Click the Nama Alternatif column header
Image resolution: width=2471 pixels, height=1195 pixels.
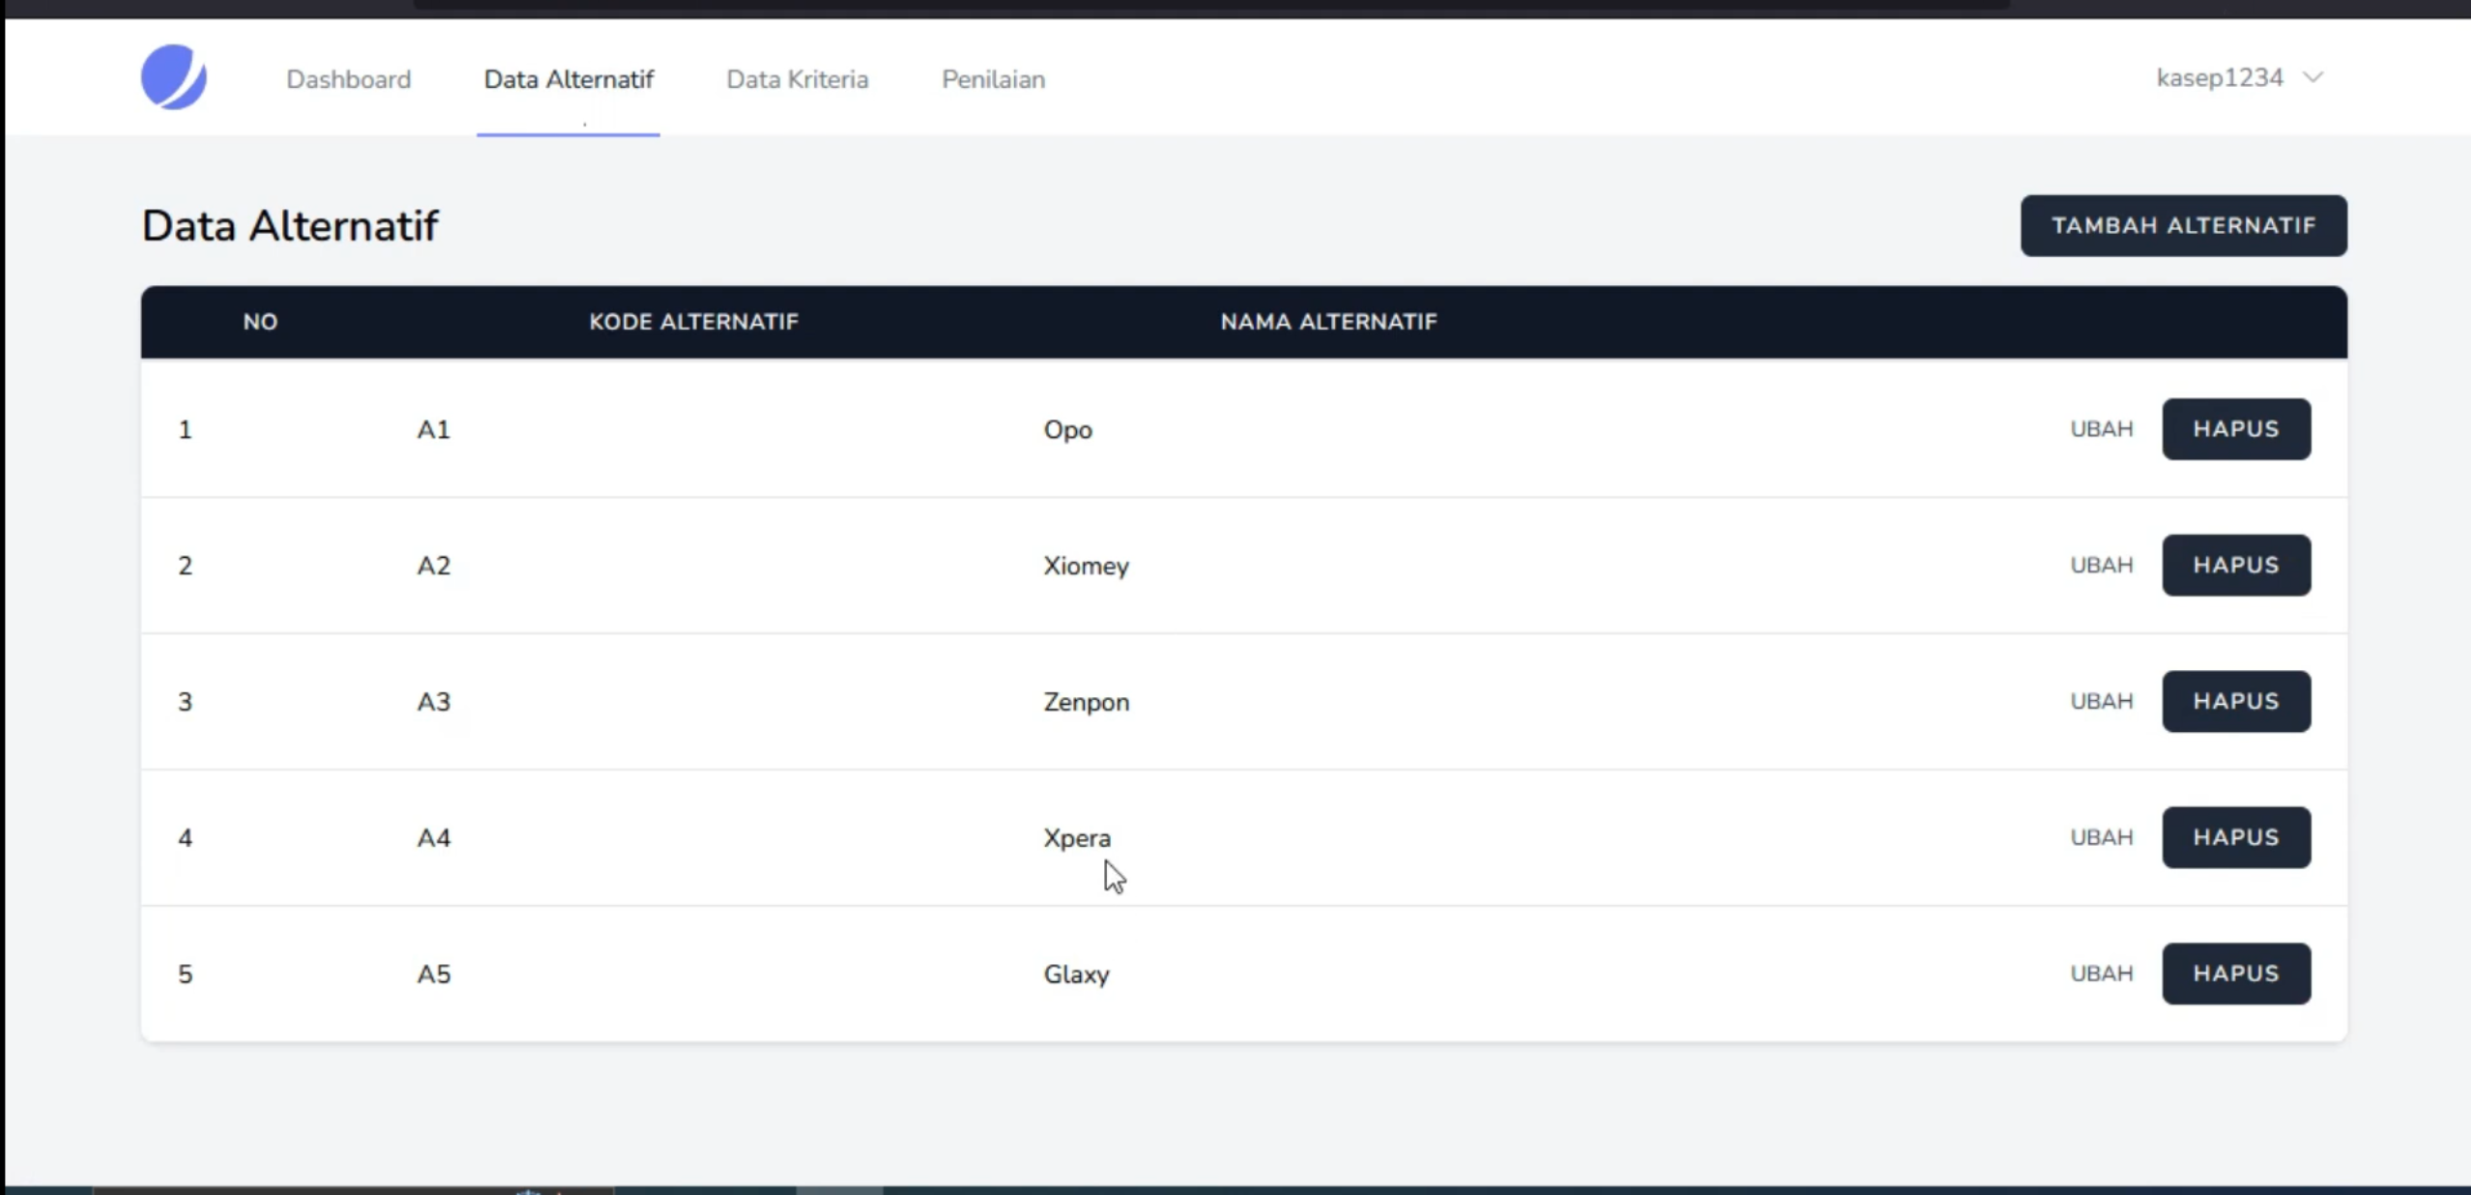(x=1328, y=322)
